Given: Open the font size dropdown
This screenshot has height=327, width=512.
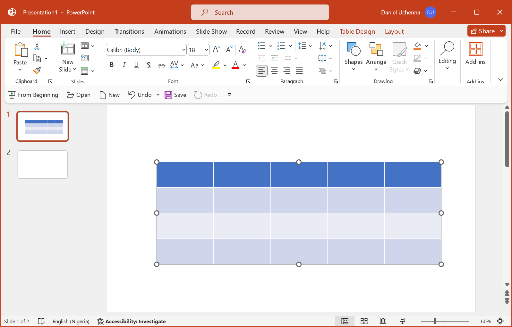Looking at the screenshot, I should click(x=206, y=50).
